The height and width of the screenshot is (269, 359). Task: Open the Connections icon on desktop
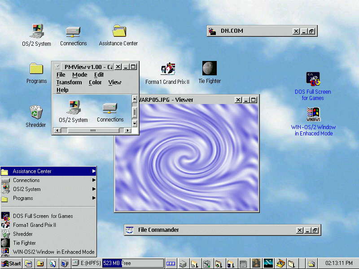coord(73,31)
